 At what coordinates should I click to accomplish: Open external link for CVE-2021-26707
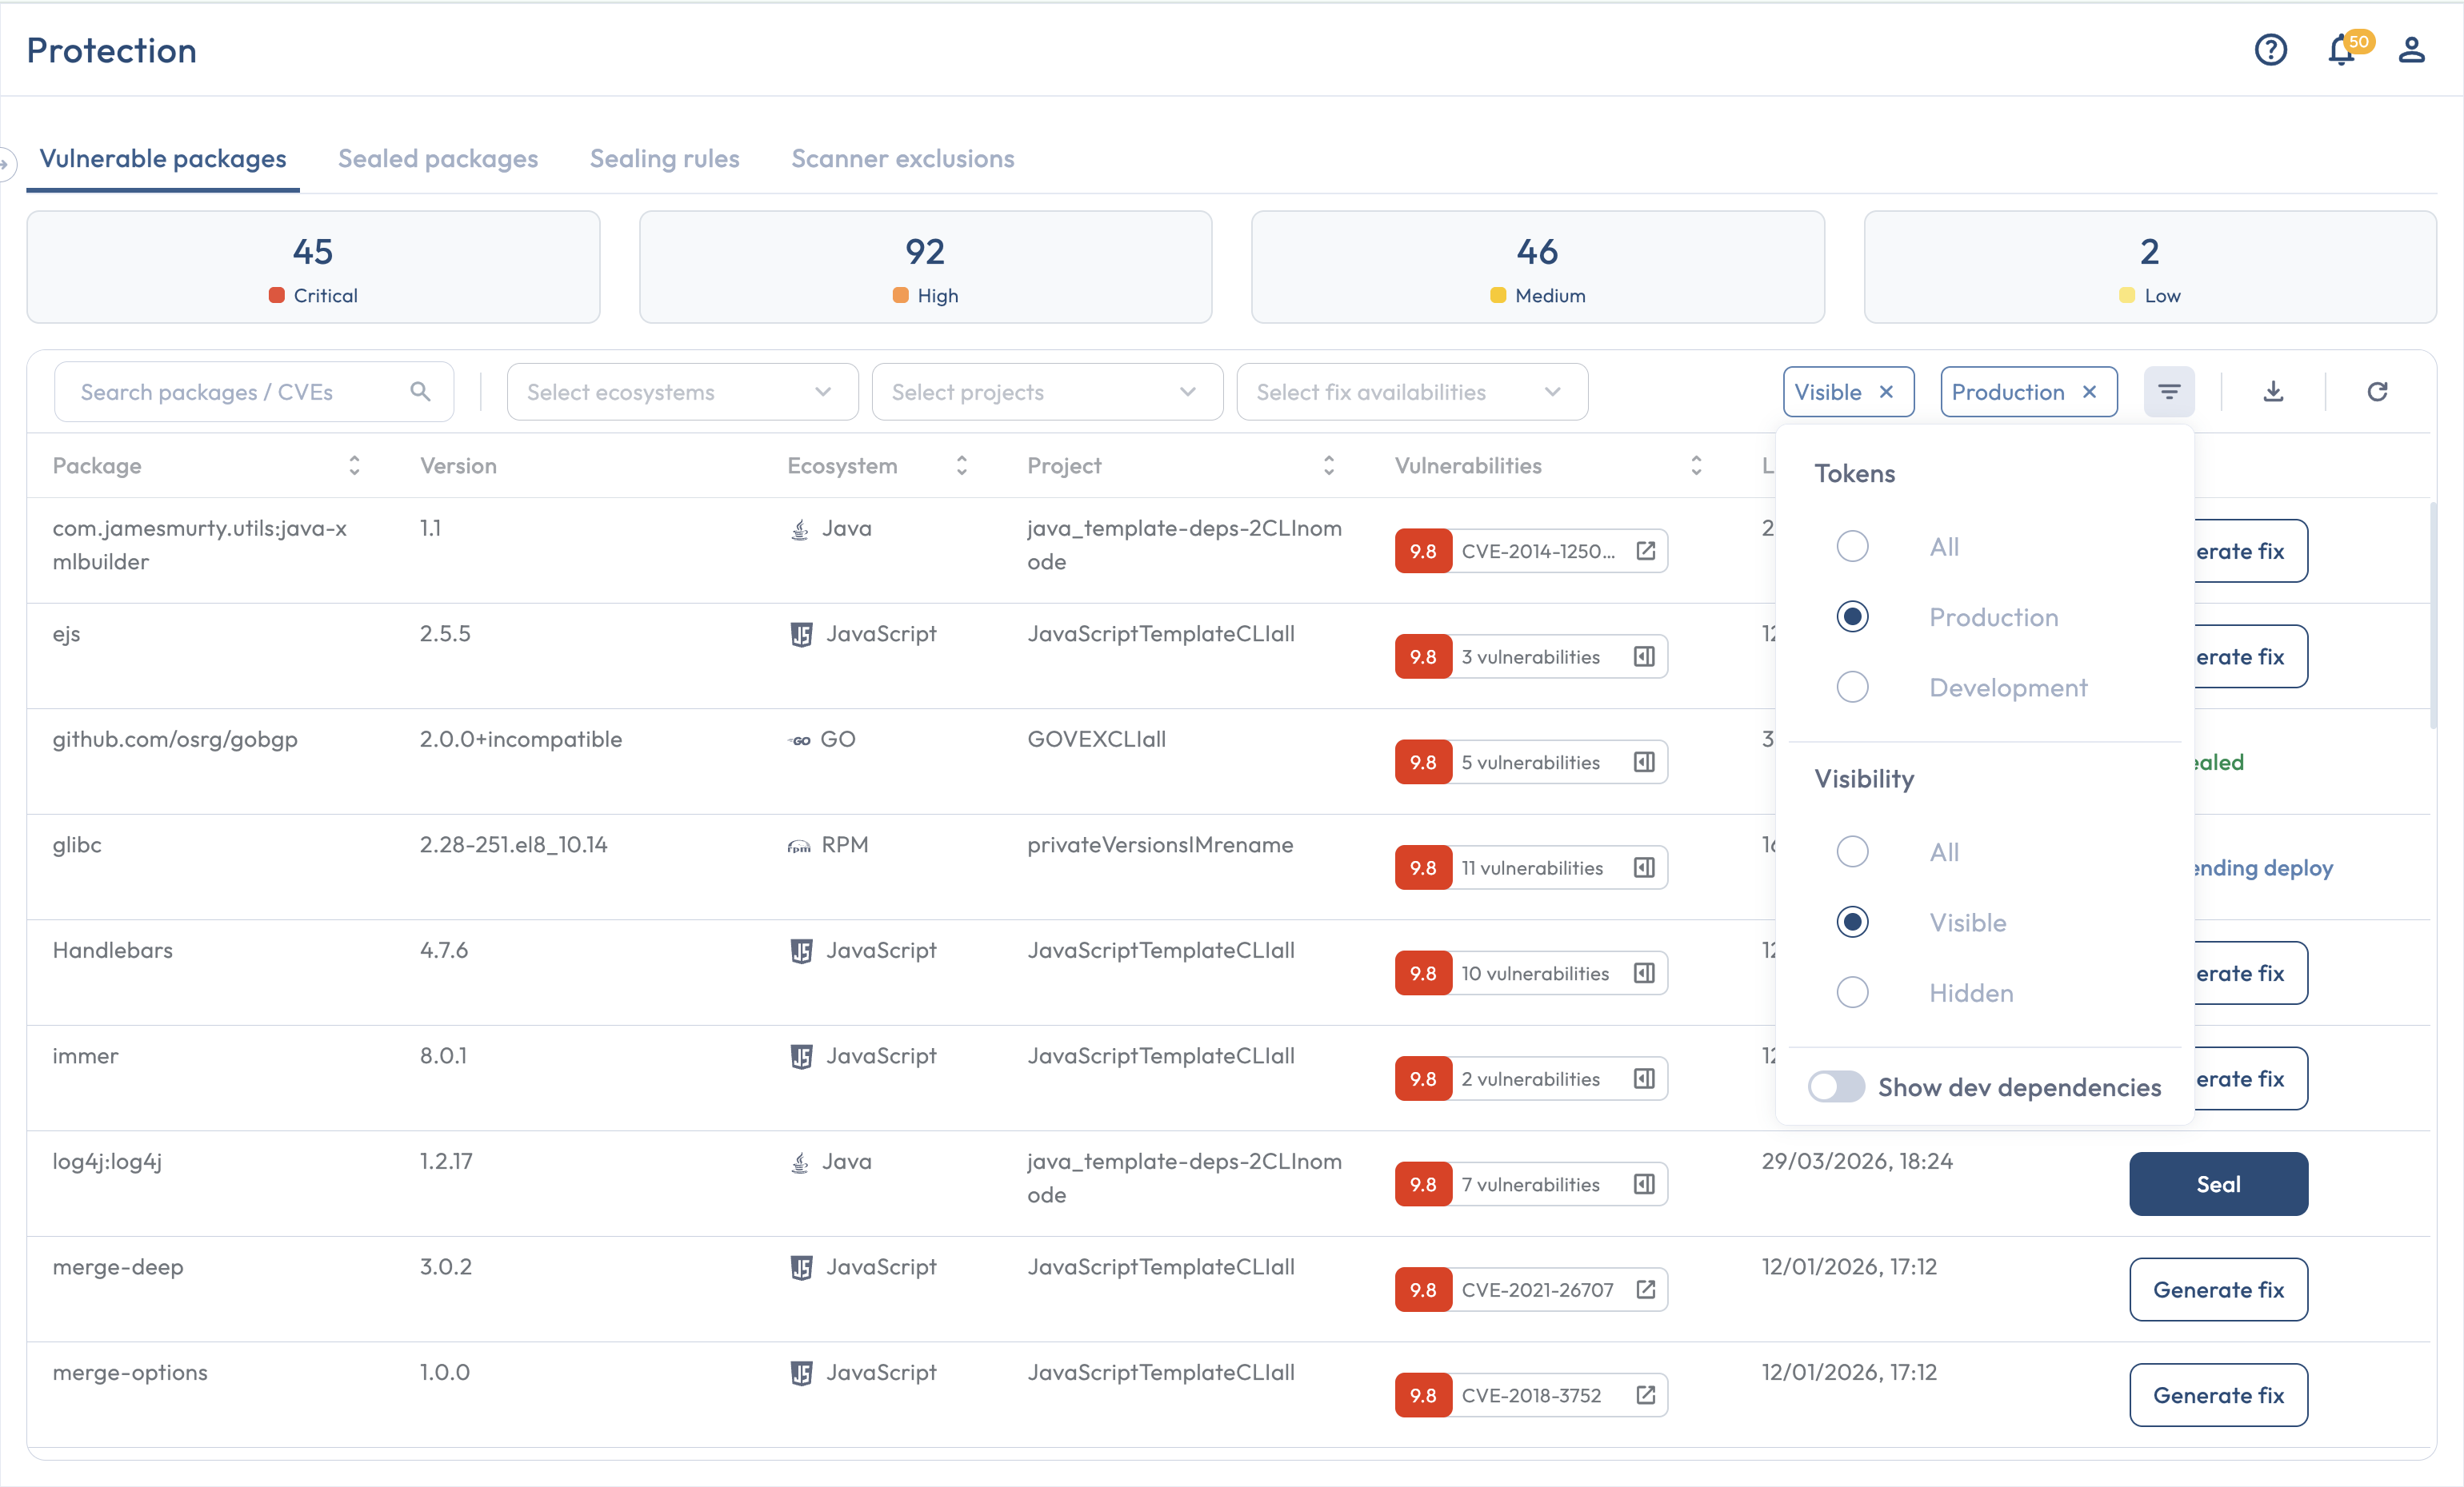click(1646, 1289)
